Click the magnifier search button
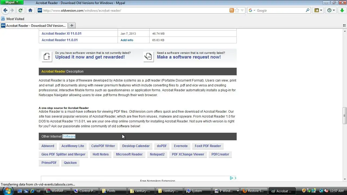This screenshot has width=347, height=195. [307, 10]
